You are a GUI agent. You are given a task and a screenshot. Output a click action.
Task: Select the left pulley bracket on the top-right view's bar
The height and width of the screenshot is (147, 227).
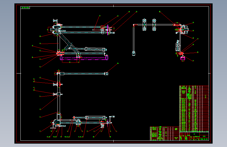point(144,25)
